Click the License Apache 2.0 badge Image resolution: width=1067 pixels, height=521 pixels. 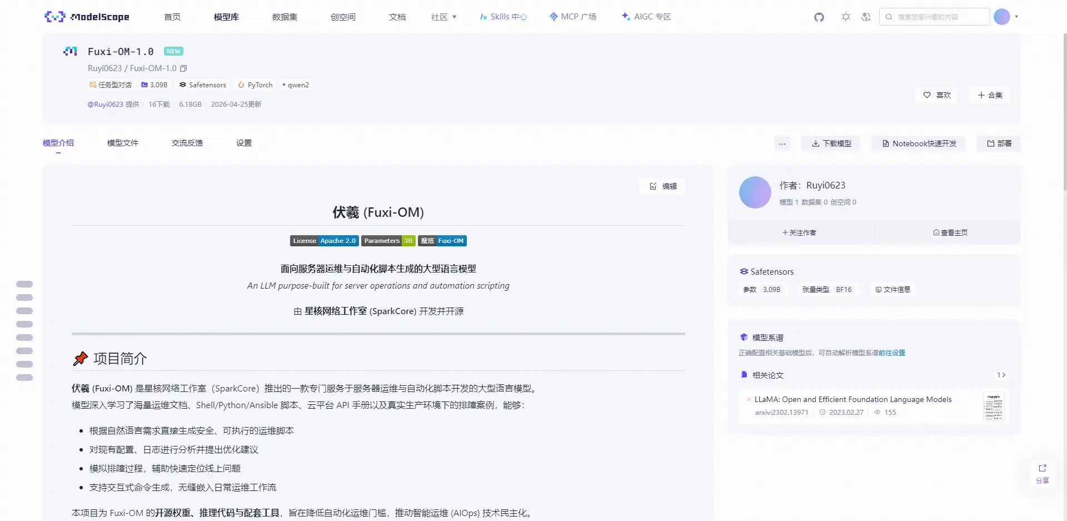click(324, 241)
